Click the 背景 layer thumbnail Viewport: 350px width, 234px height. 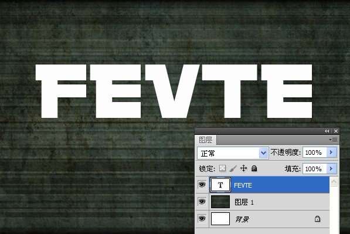tap(220, 219)
